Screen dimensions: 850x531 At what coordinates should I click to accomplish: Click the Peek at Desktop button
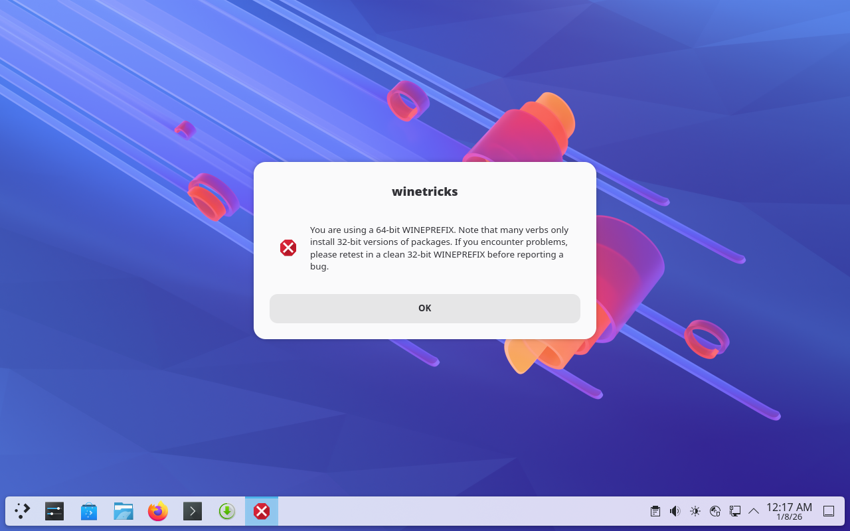pos(829,511)
